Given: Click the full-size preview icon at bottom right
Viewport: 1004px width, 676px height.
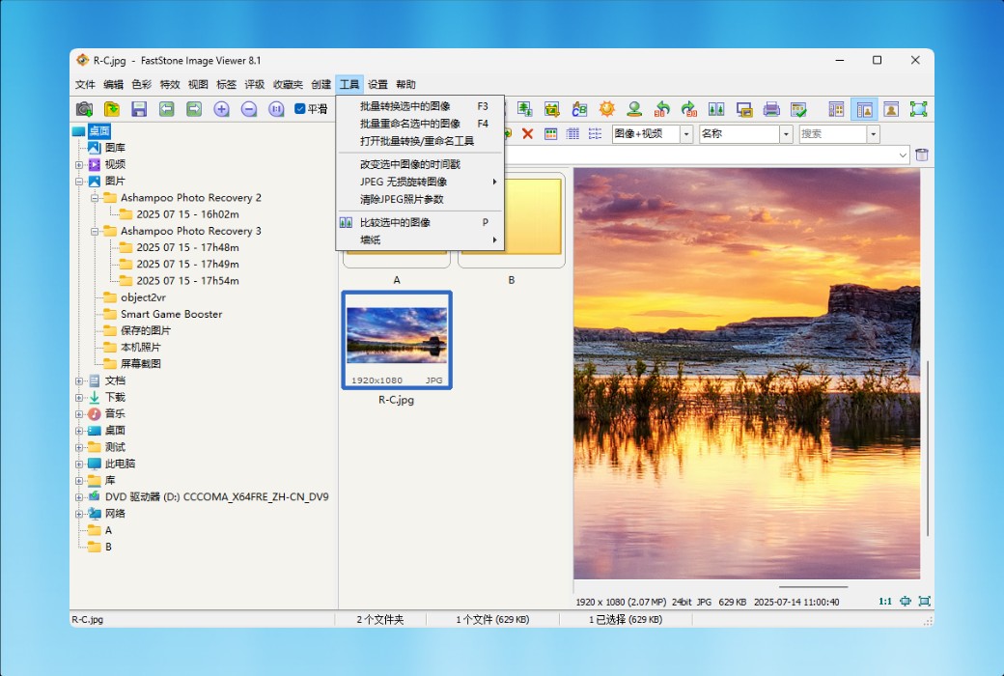Looking at the screenshot, I should (925, 601).
